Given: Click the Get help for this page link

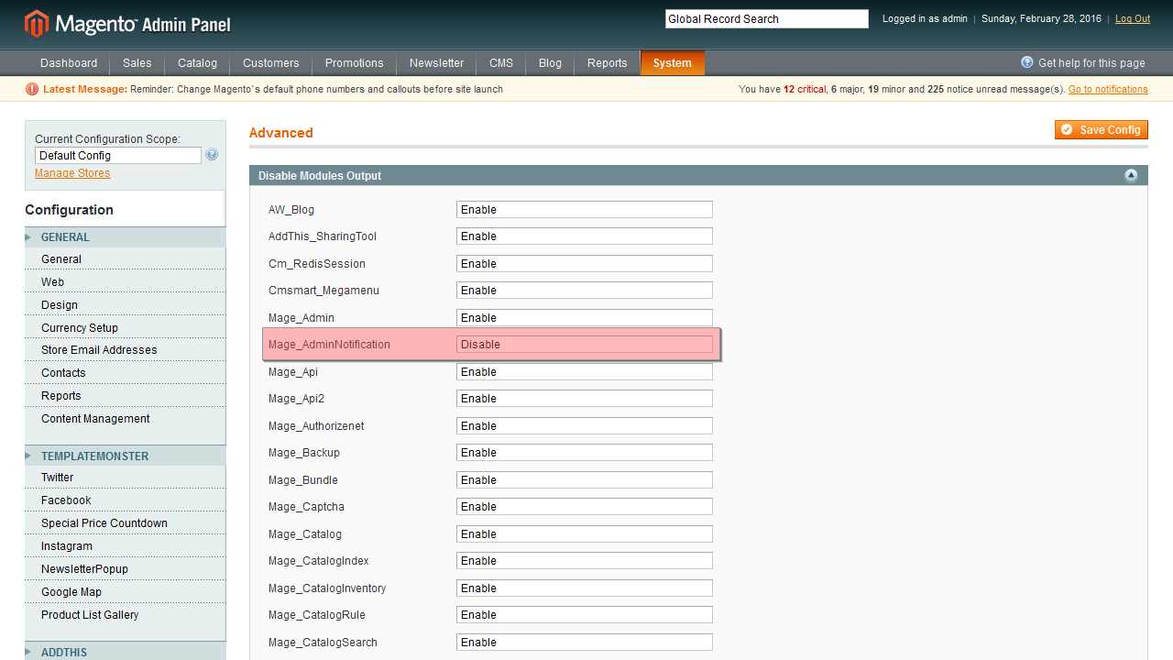Looking at the screenshot, I should pos(1091,63).
